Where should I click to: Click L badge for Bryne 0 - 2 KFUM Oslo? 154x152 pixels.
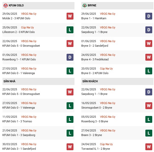149,71
